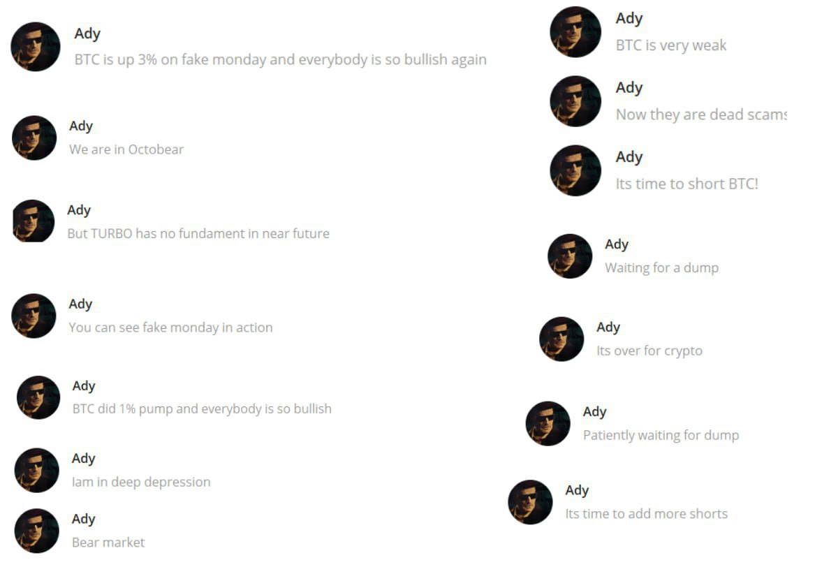Click avatar beside 'BTC is up 3%' message

pos(36,47)
